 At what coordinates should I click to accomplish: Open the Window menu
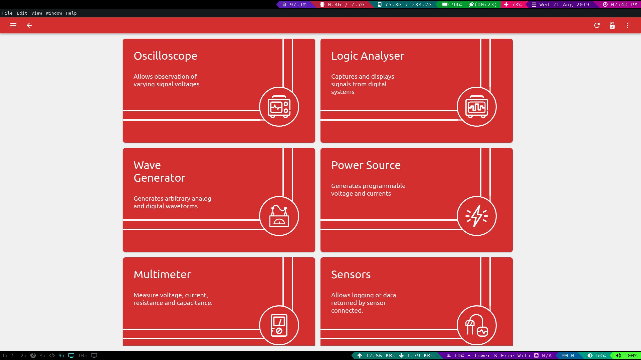coord(54,13)
